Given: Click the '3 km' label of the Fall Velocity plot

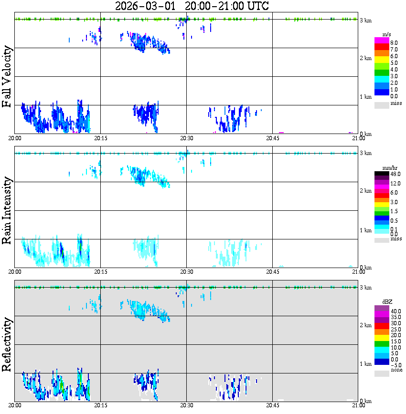Looking at the screenshot, I should pos(366,21).
